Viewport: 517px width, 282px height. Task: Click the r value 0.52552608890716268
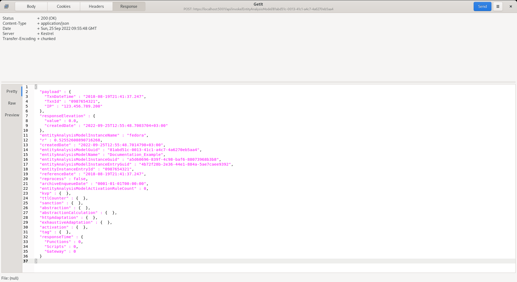(x=77, y=140)
